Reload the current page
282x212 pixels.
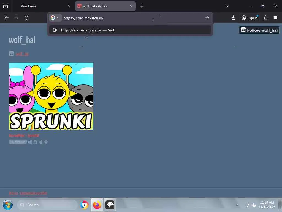[x=26, y=18]
